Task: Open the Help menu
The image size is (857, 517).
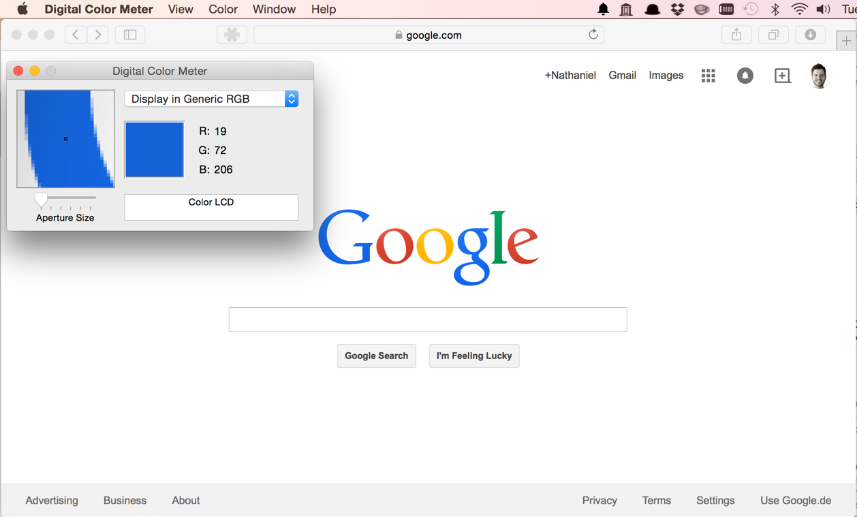Action: click(324, 10)
